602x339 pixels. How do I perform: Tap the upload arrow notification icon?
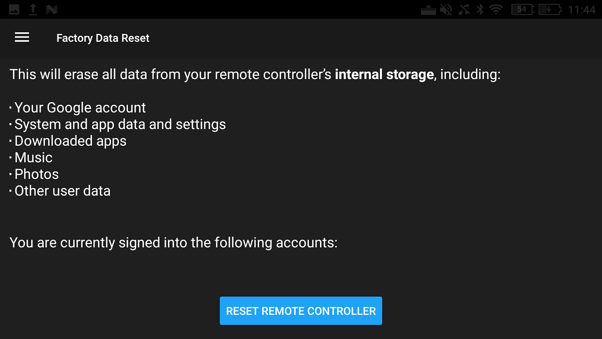point(33,9)
